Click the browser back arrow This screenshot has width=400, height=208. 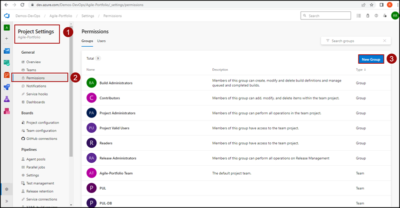(6, 4)
